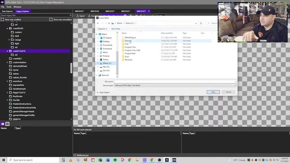The width and height of the screenshot is (290, 163).
Task: Go up one folder level in dialog
Action: [x=109, y=23]
